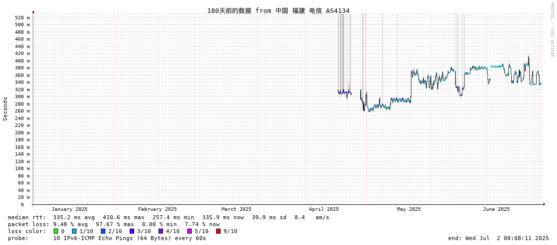The height and width of the screenshot is (245, 557).
Task: Click the 410.6 ms max value
Action: [124, 217]
